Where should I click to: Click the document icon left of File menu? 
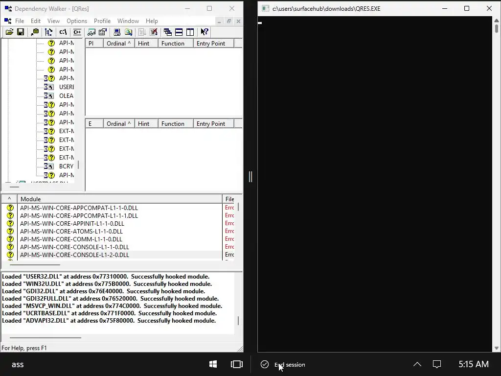pos(8,21)
